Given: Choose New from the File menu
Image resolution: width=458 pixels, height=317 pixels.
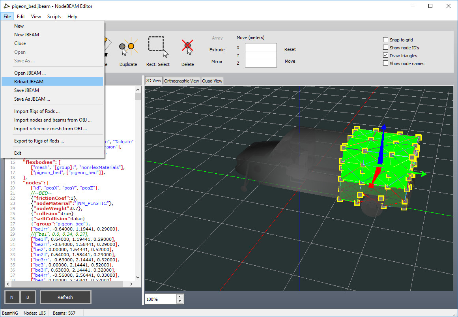Looking at the screenshot, I should (52, 26).
